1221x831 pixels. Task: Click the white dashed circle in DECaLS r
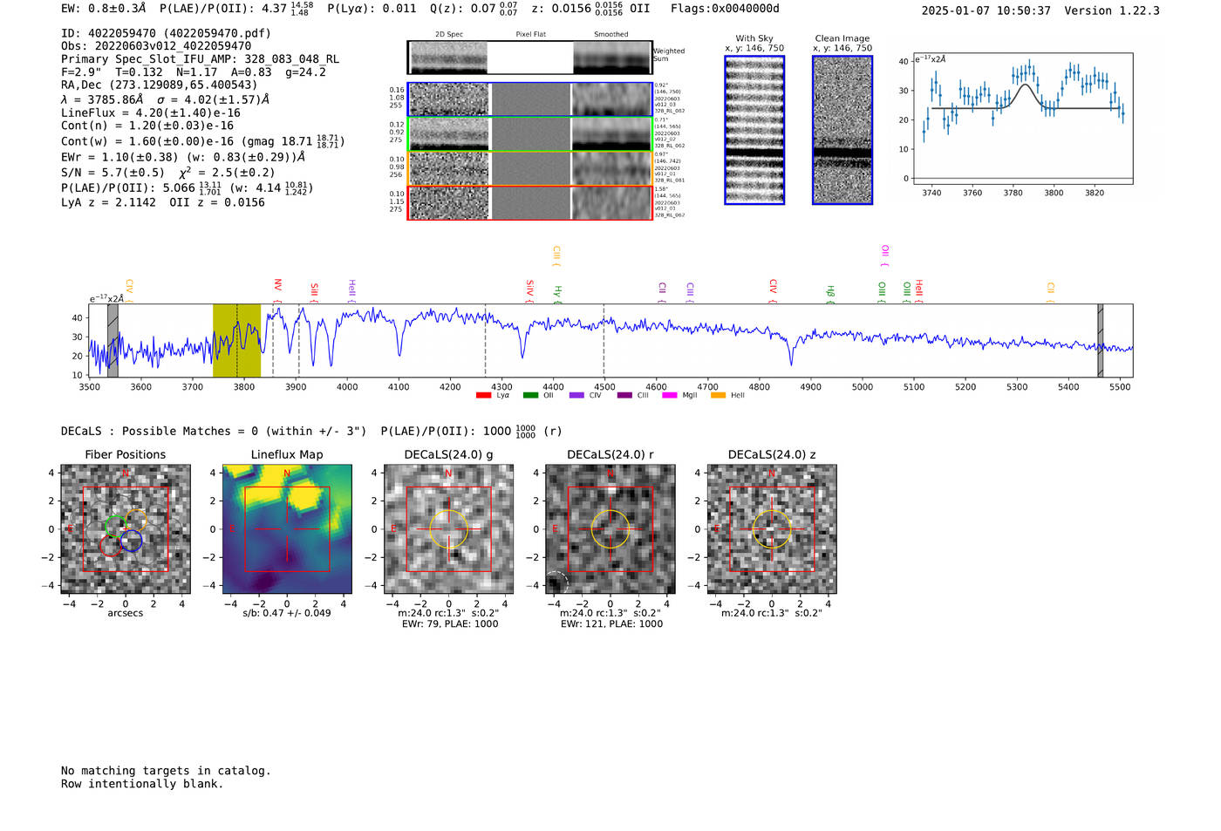point(557,582)
